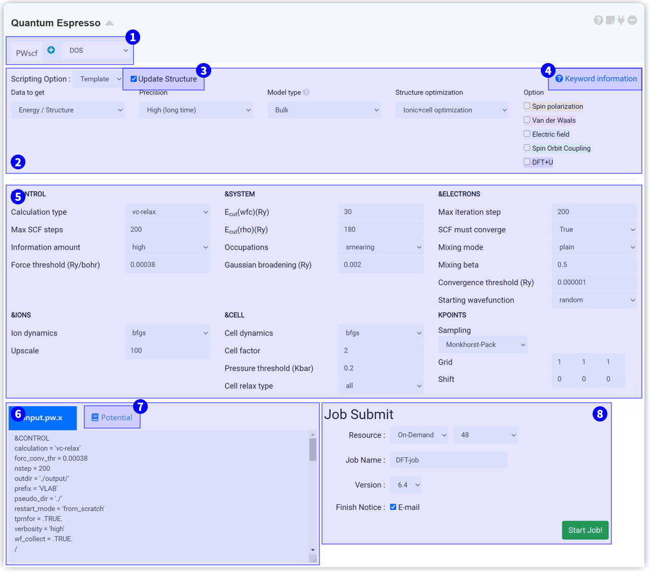The height and width of the screenshot is (572, 650).
Task: Click the minus circle icon in the header
Action: pos(632,20)
